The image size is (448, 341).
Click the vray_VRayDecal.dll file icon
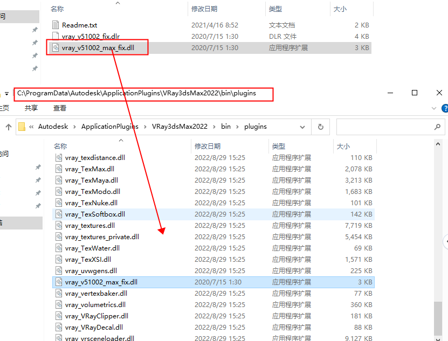pos(59,328)
